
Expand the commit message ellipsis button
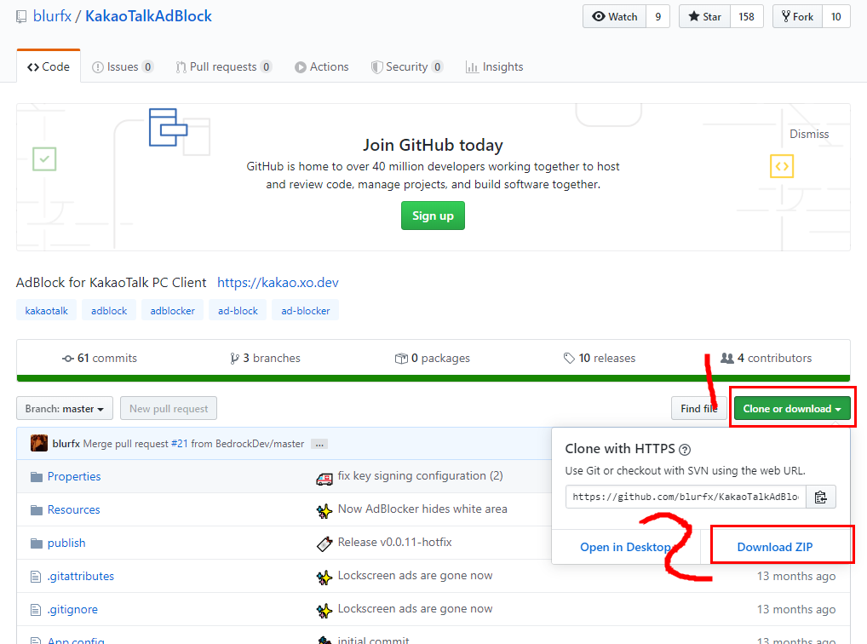point(319,444)
